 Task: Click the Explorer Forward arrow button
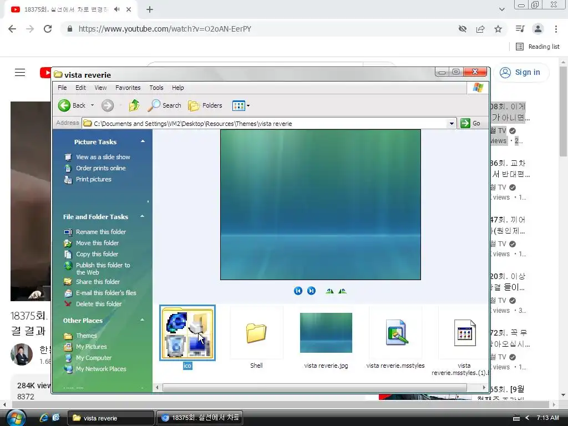pyautogui.click(x=107, y=105)
